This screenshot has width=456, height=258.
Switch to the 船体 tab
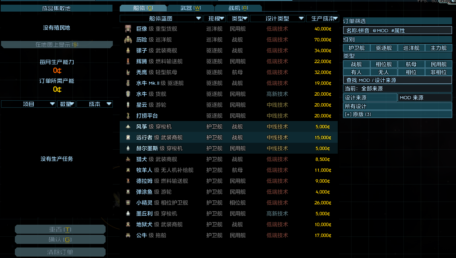(143, 8)
